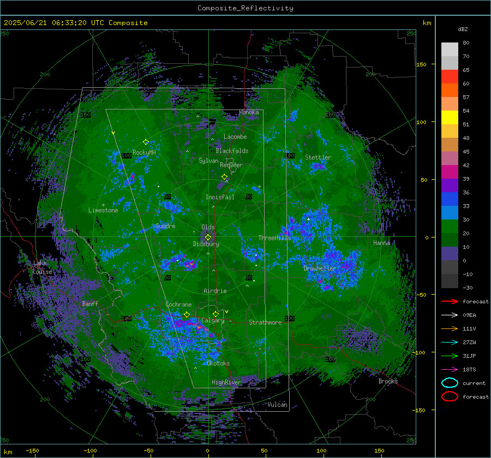Select the Airdrie label
This screenshot has height=458, width=491.
215,291
